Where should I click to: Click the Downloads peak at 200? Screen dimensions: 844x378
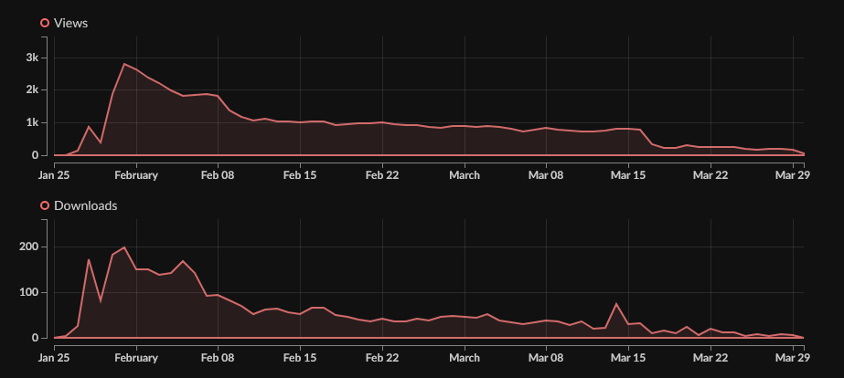124,247
